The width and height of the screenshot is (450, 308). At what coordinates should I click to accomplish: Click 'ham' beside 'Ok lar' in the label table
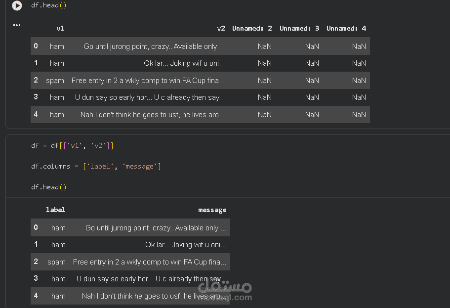click(58, 245)
